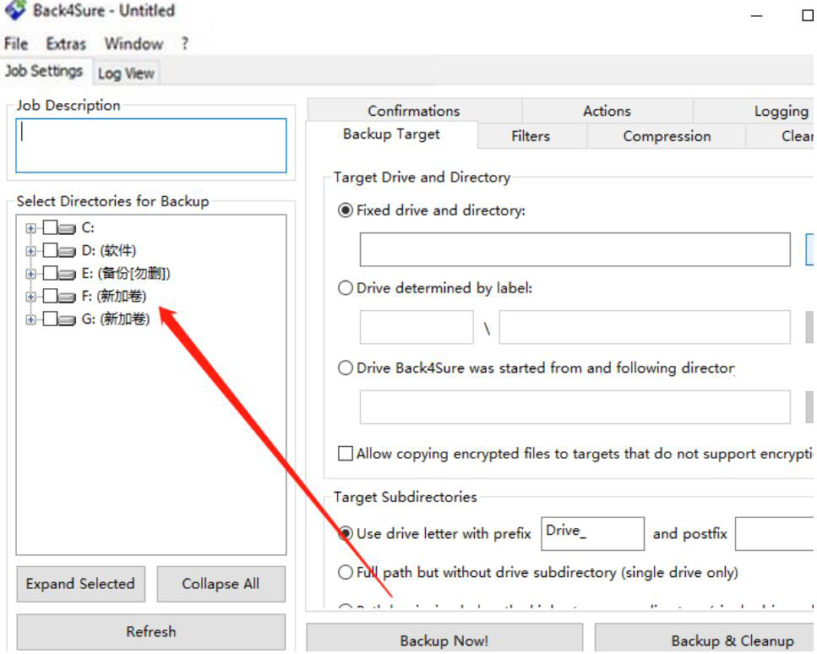Open the Compression tab
Viewport: 817px width, 654px height.
click(x=667, y=137)
